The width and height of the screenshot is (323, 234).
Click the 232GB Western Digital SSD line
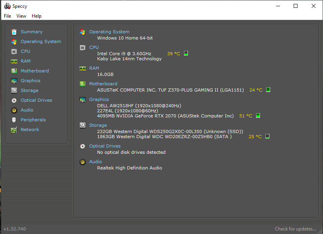pyautogui.click(x=170, y=131)
